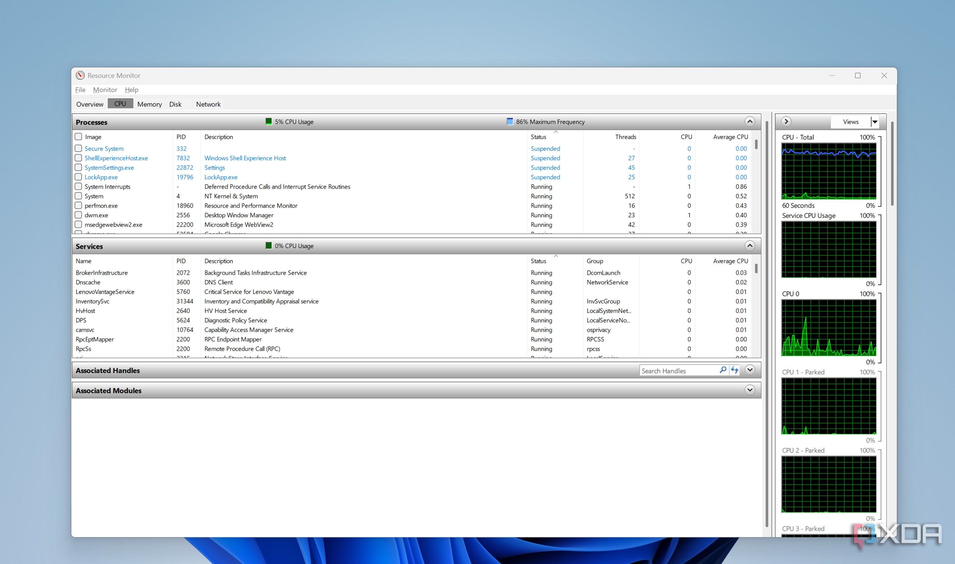Image resolution: width=955 pixels, height=564 pixels.
Task: Toggle the select-all Image checkbox
Action: pos(78,136)
